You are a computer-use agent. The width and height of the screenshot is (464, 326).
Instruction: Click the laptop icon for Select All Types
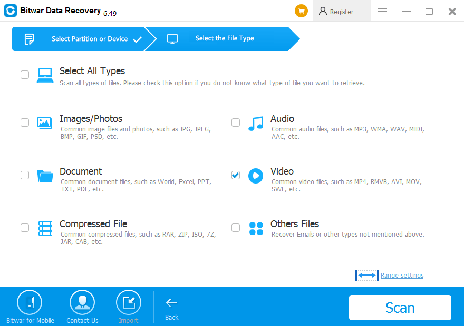[45, 76]
